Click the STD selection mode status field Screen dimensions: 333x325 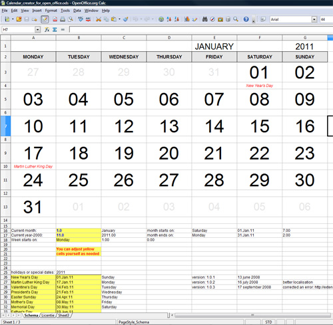(268, 322)
